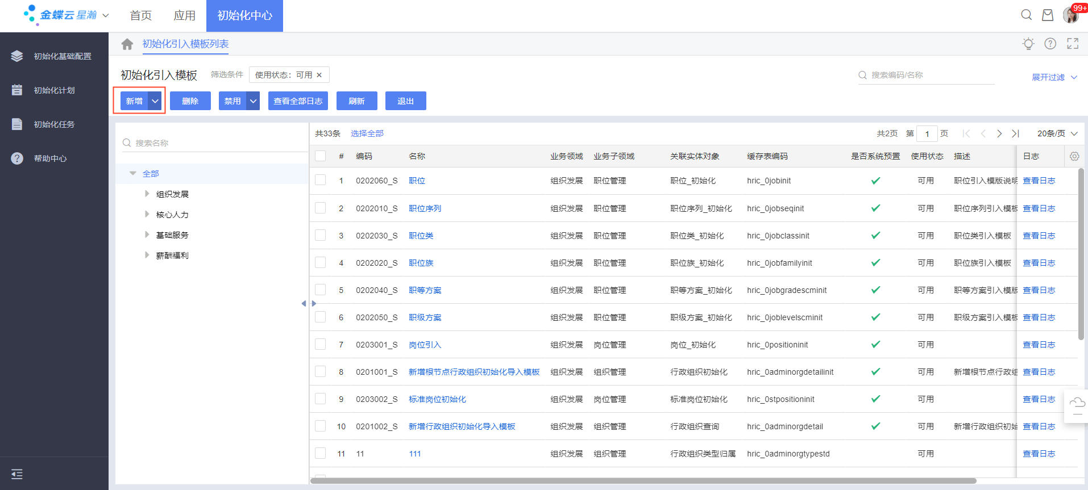Viewport: 1088px width, 490px height.
Task: Toggle fullscreen mode icon
Action: pos(1073,44)
